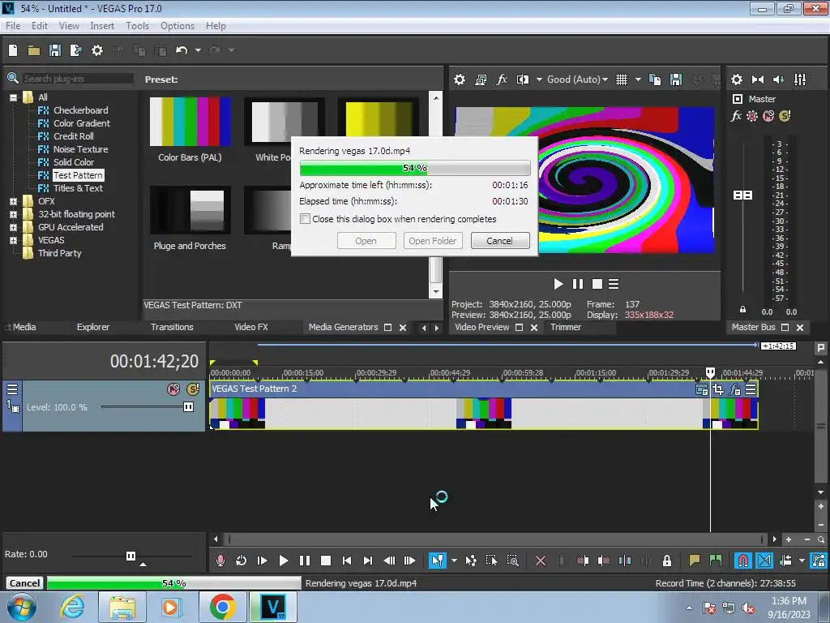Select the Checkerboard generator
The image size is (830, 623).
pyautogui.click(x=80, y=110)
